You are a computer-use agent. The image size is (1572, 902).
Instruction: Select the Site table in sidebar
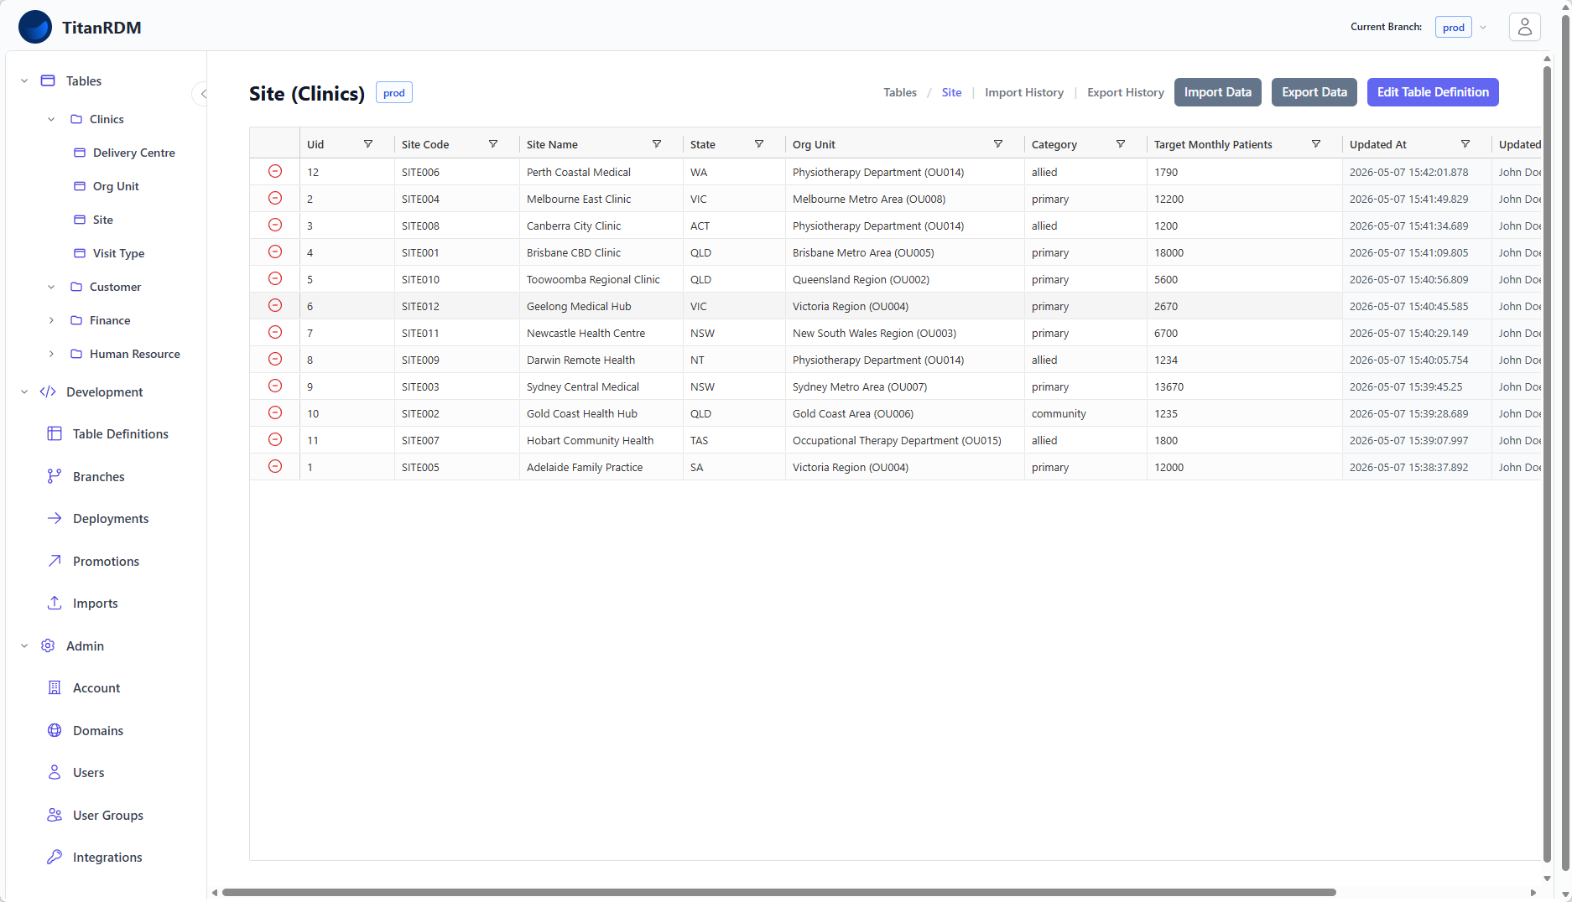(93, 220)
